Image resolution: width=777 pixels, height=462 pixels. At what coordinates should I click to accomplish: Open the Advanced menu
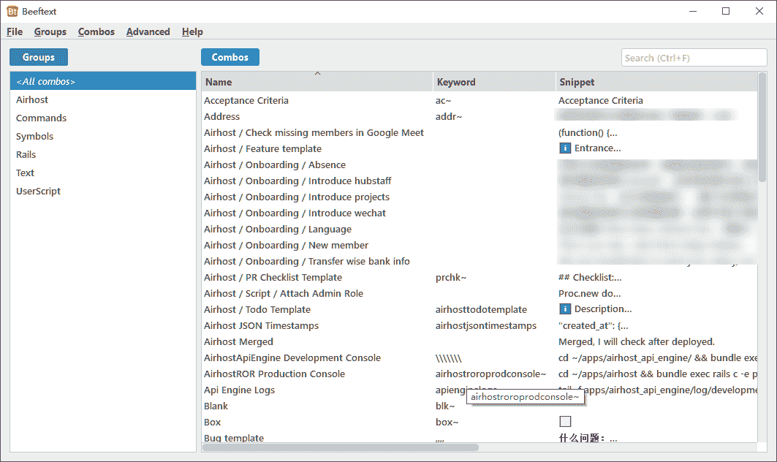[x=148, y=32]
